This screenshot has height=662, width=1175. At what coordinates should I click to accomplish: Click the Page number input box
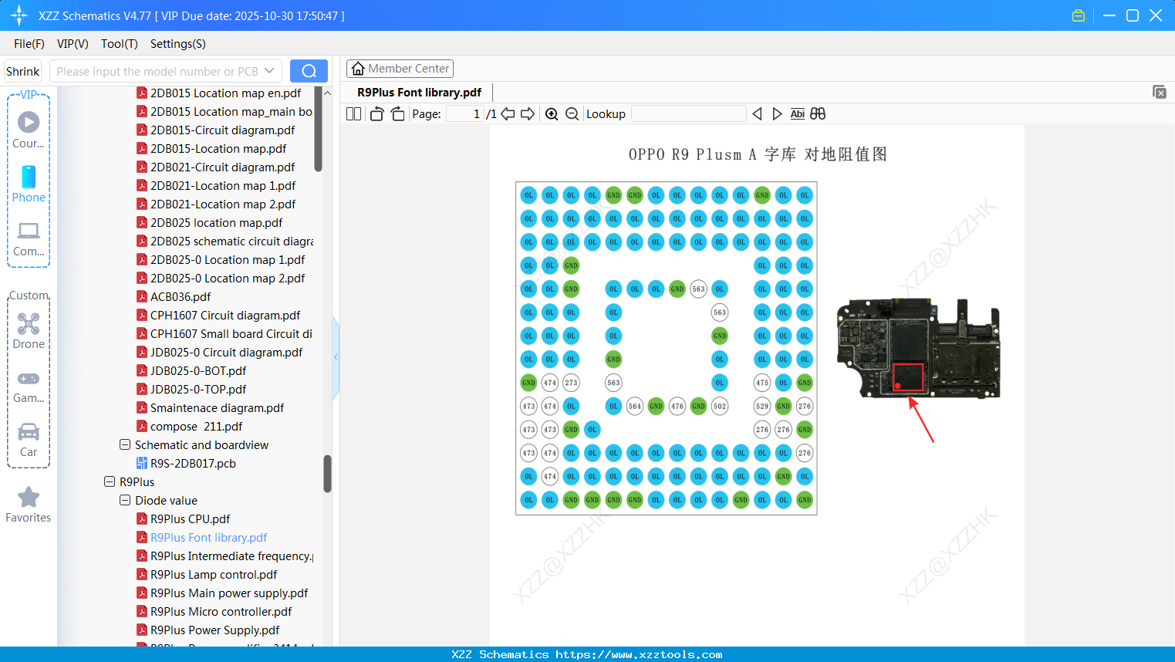[x=465, y=114]
